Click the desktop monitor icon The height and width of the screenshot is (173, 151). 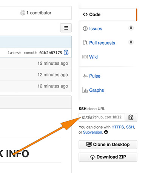click(89, 145)
